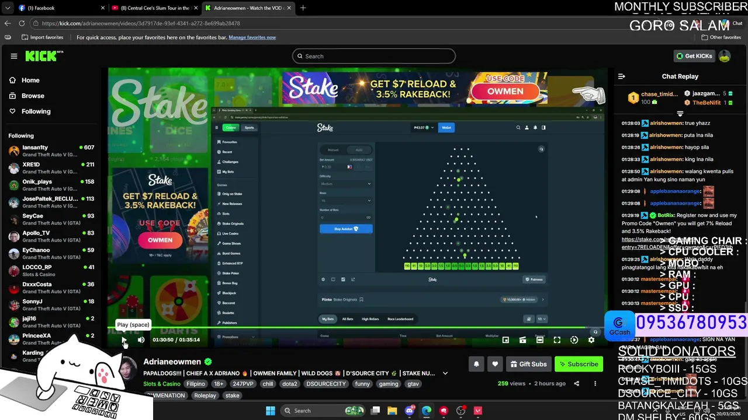Open LOCCO_RP channel in Following list
The image size is (748, 420).
click(x=51, y=271)
